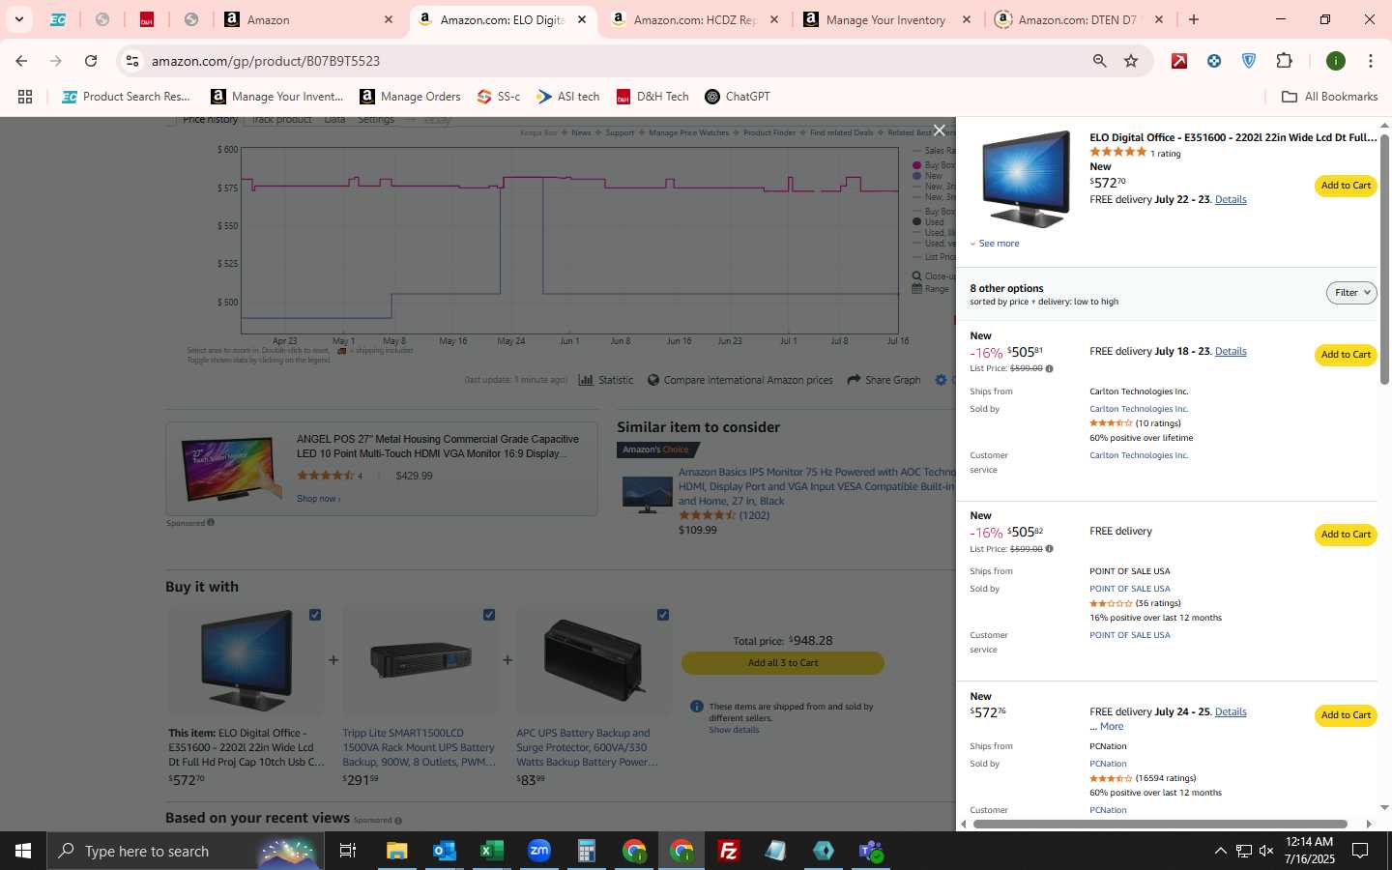1392x870 pixels.
Task: Open Chrome's three-dot menu
Action: pos(1370,61)
